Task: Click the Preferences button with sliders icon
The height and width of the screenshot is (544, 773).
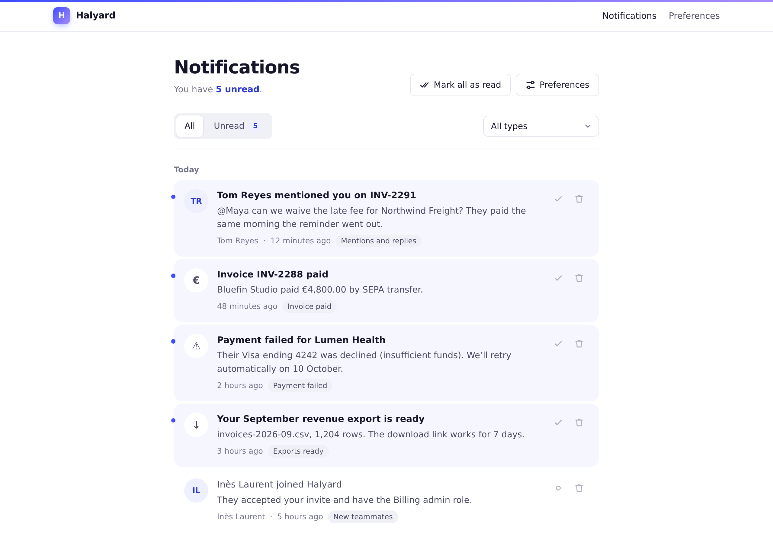Action: coord(557,85)
